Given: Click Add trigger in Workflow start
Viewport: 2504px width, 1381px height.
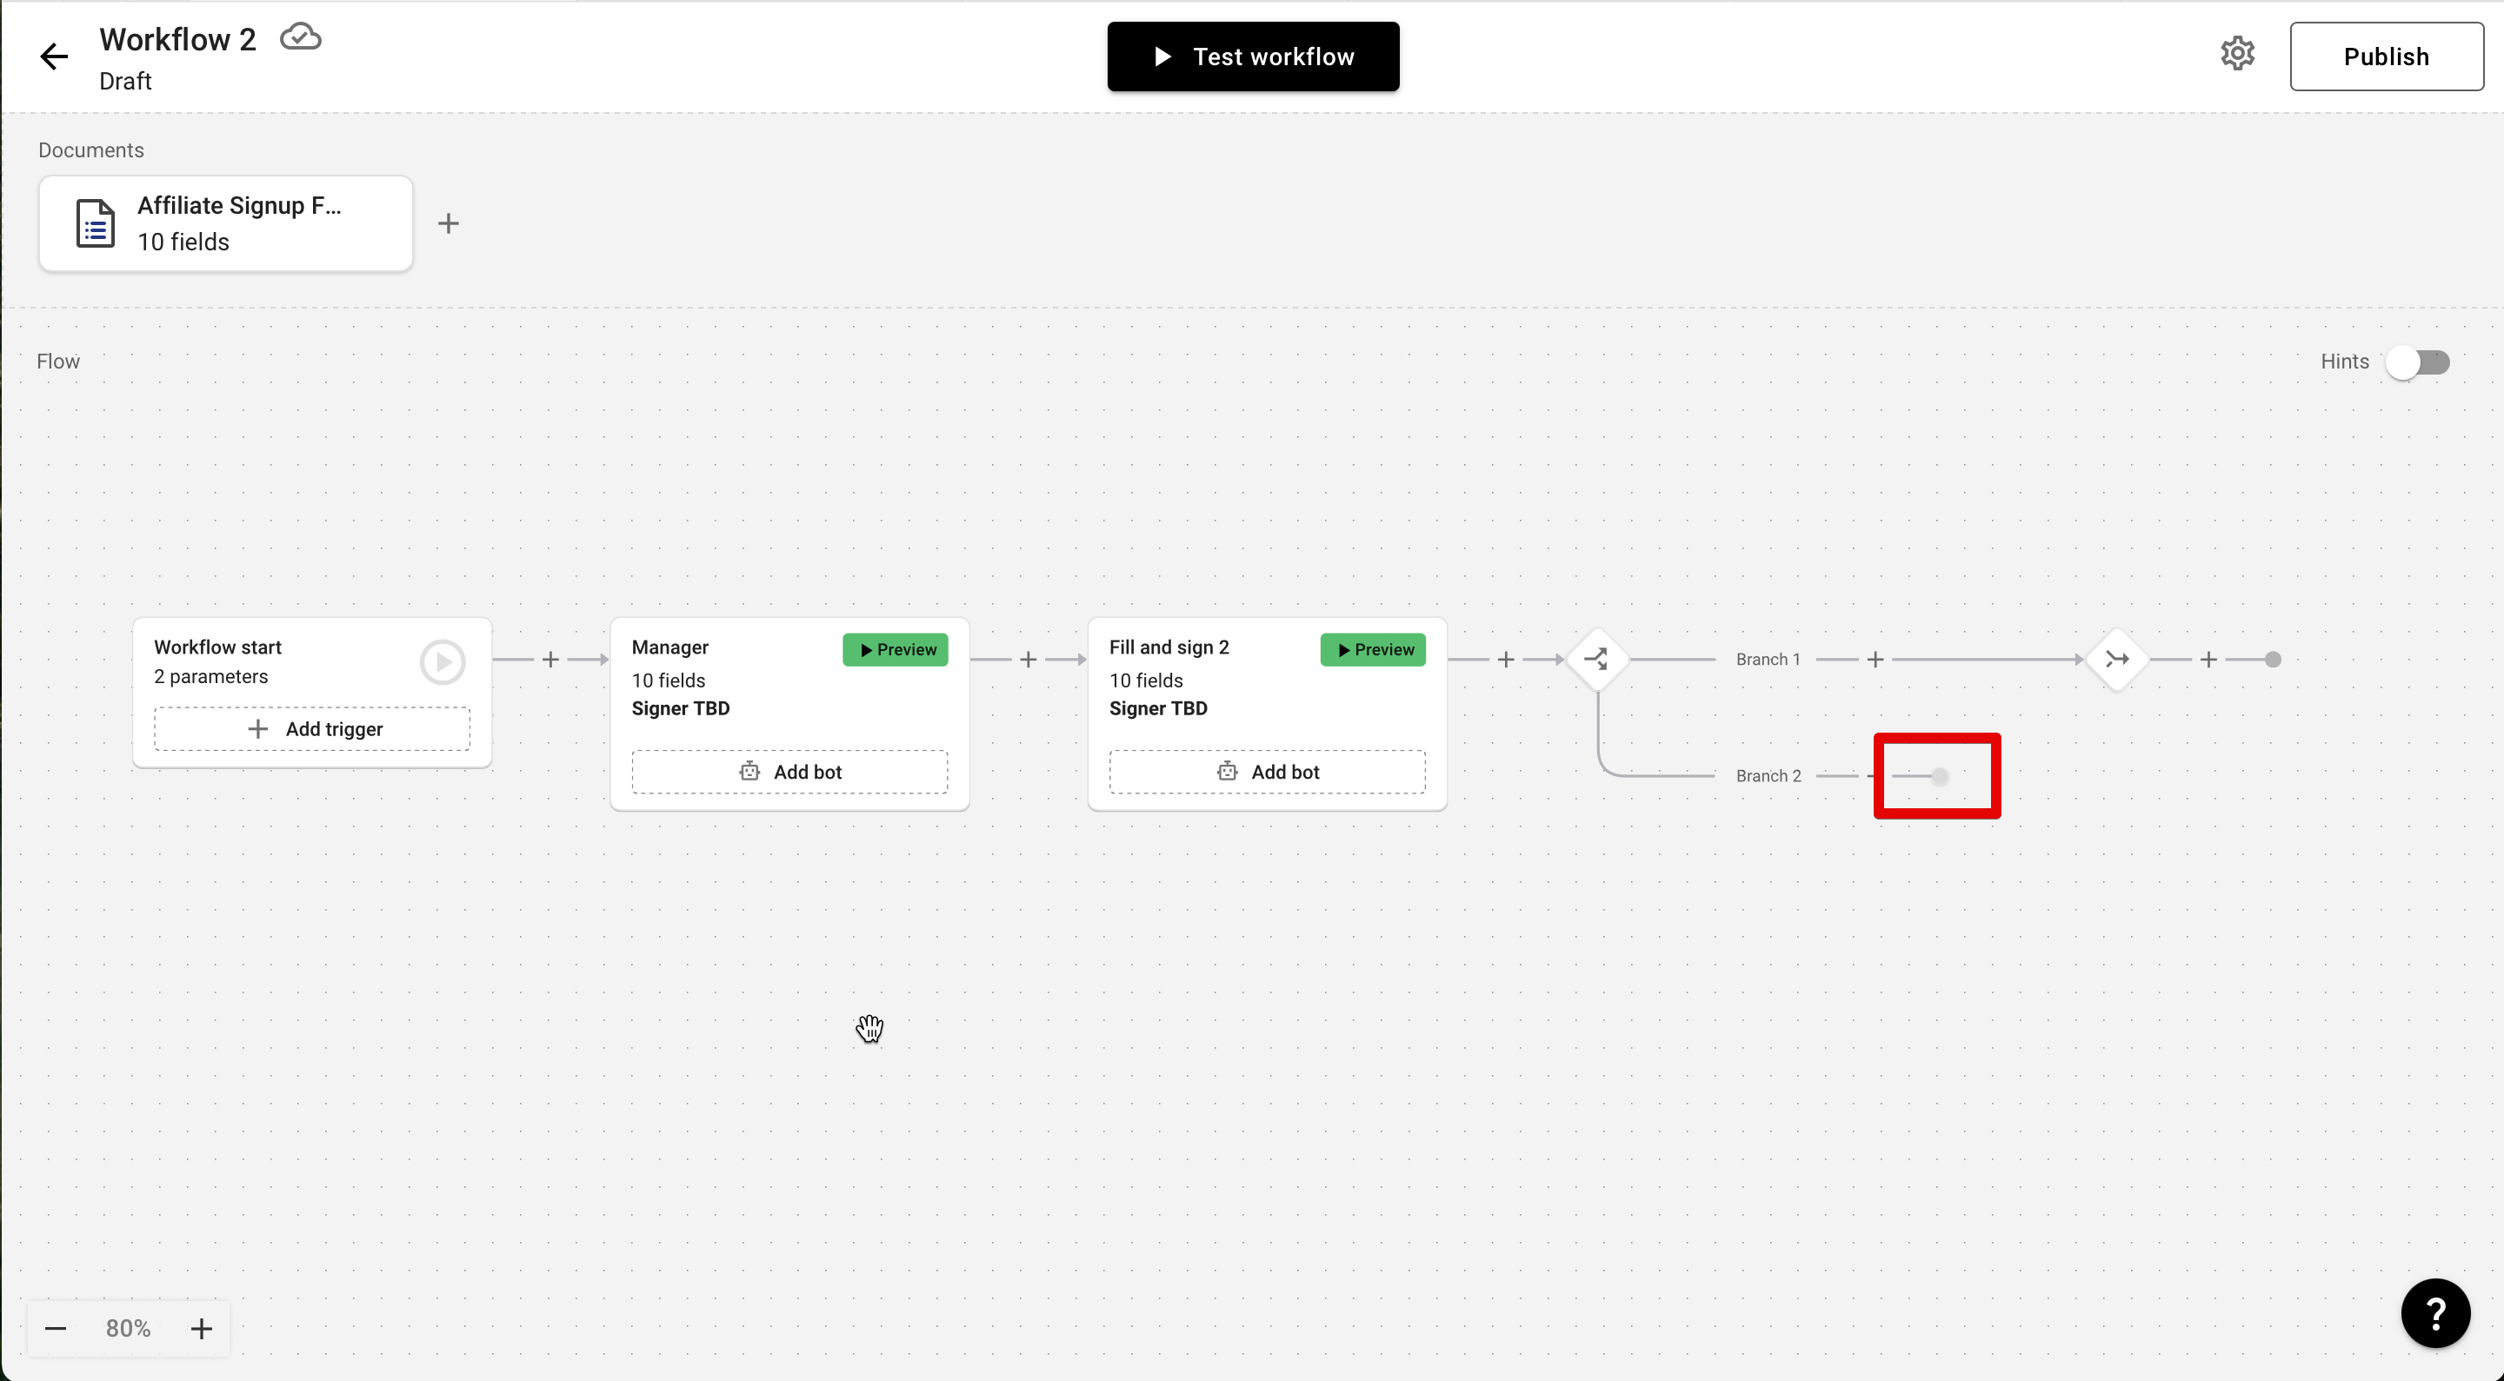Looking at the screenshot, I should (312, 729).
